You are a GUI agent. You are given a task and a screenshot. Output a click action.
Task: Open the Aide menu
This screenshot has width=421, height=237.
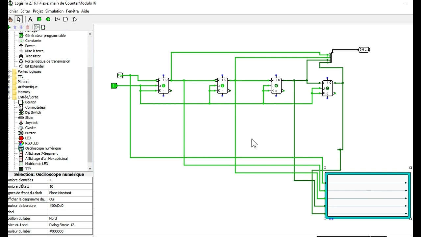pyautogui.click(x=85, y=11)
